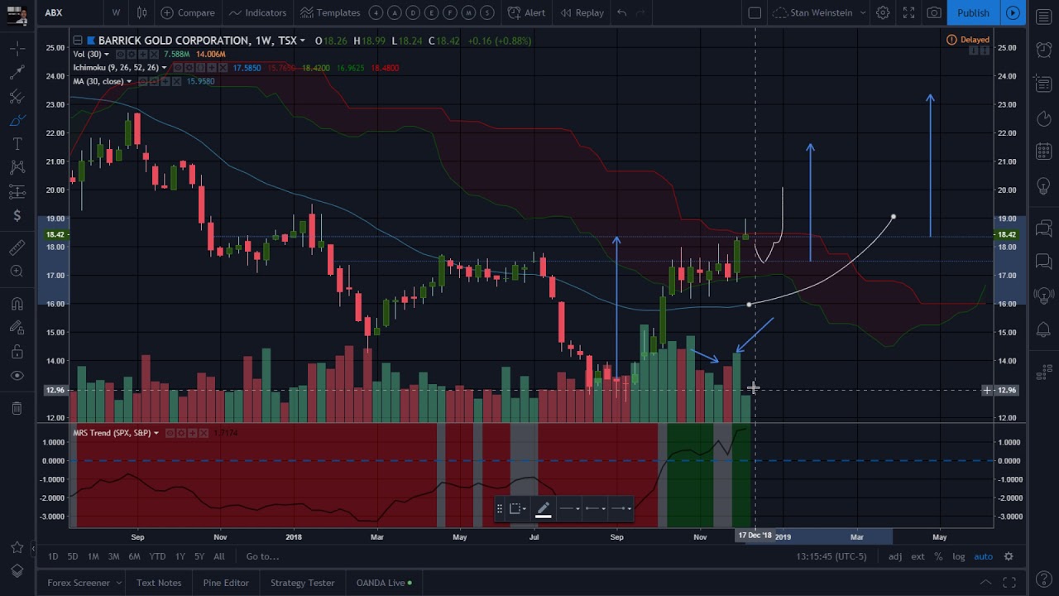
Task: Open the candlestick chart style selector
Action: tap(141, 12)
